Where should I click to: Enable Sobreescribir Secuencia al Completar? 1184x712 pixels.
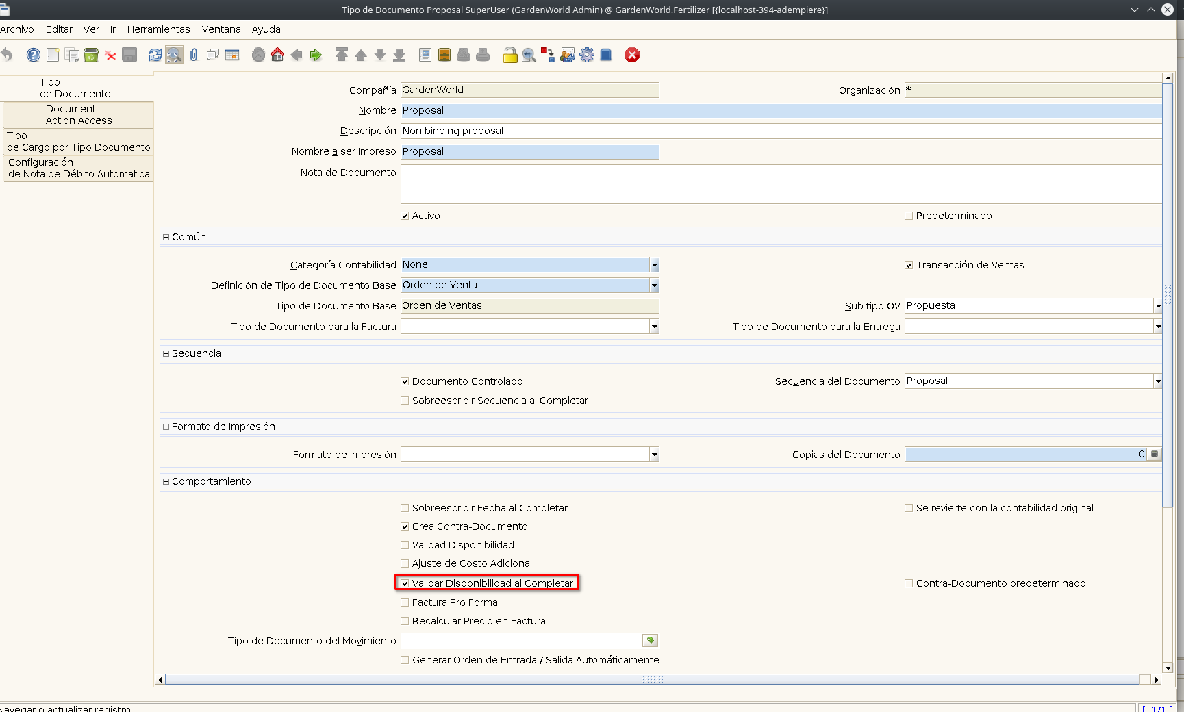tap(405, 400)
